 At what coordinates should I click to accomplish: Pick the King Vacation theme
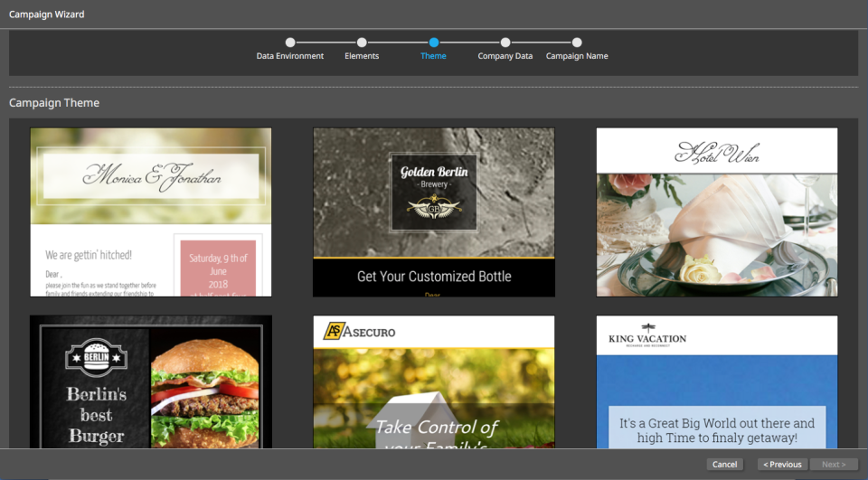coord(717,381)
